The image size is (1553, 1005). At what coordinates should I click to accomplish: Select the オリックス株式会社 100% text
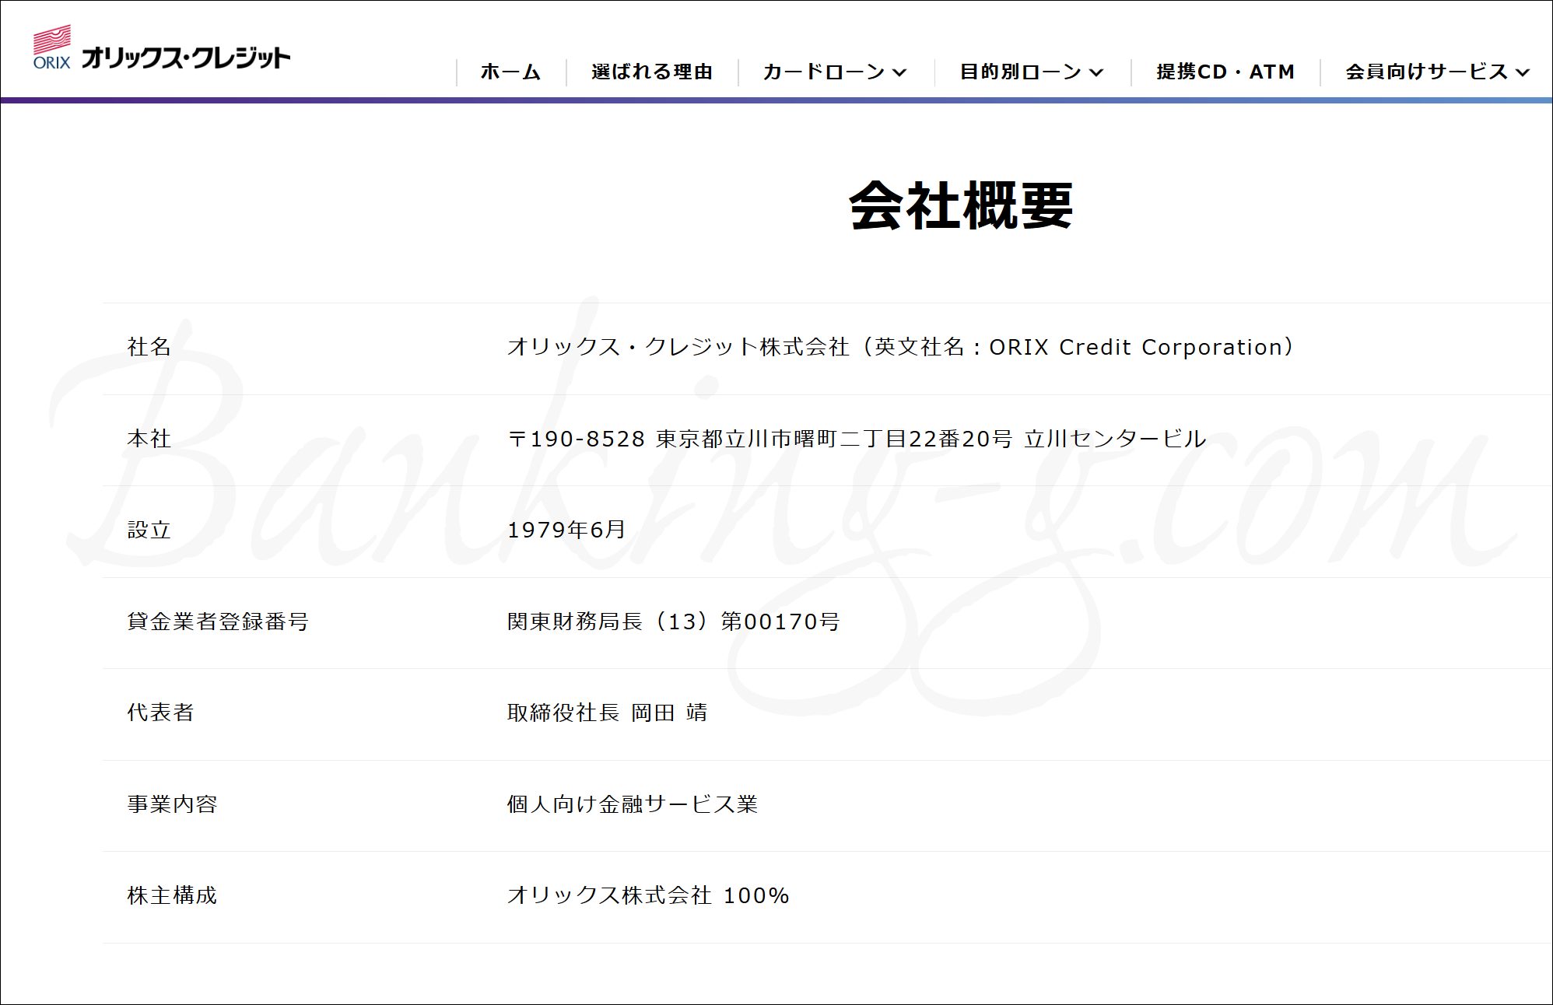[x=648, y=895]
